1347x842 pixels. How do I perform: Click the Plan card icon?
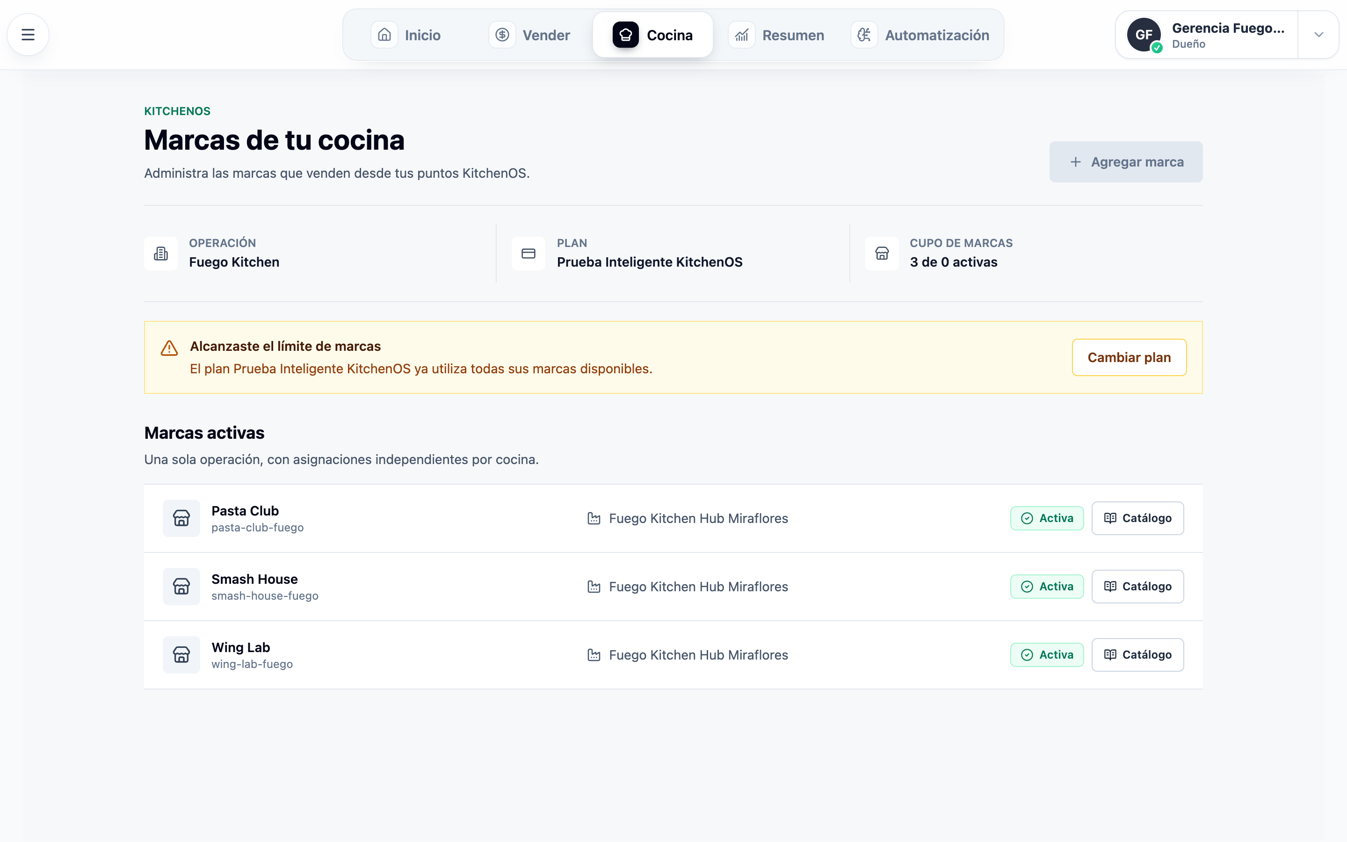[528, 254]
